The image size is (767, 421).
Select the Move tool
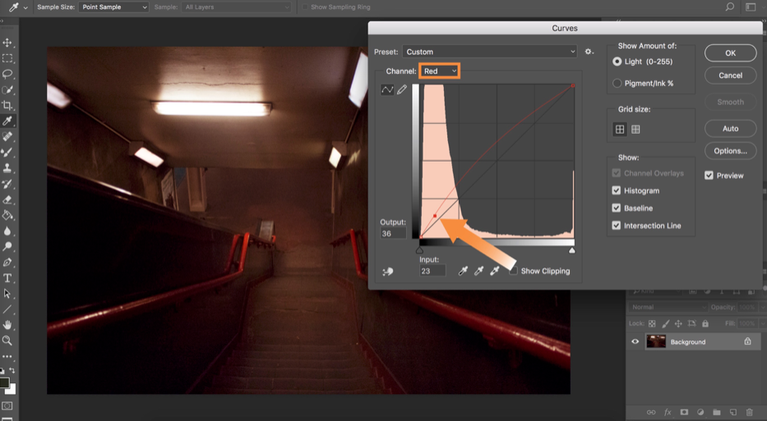[x=7, y=43]
